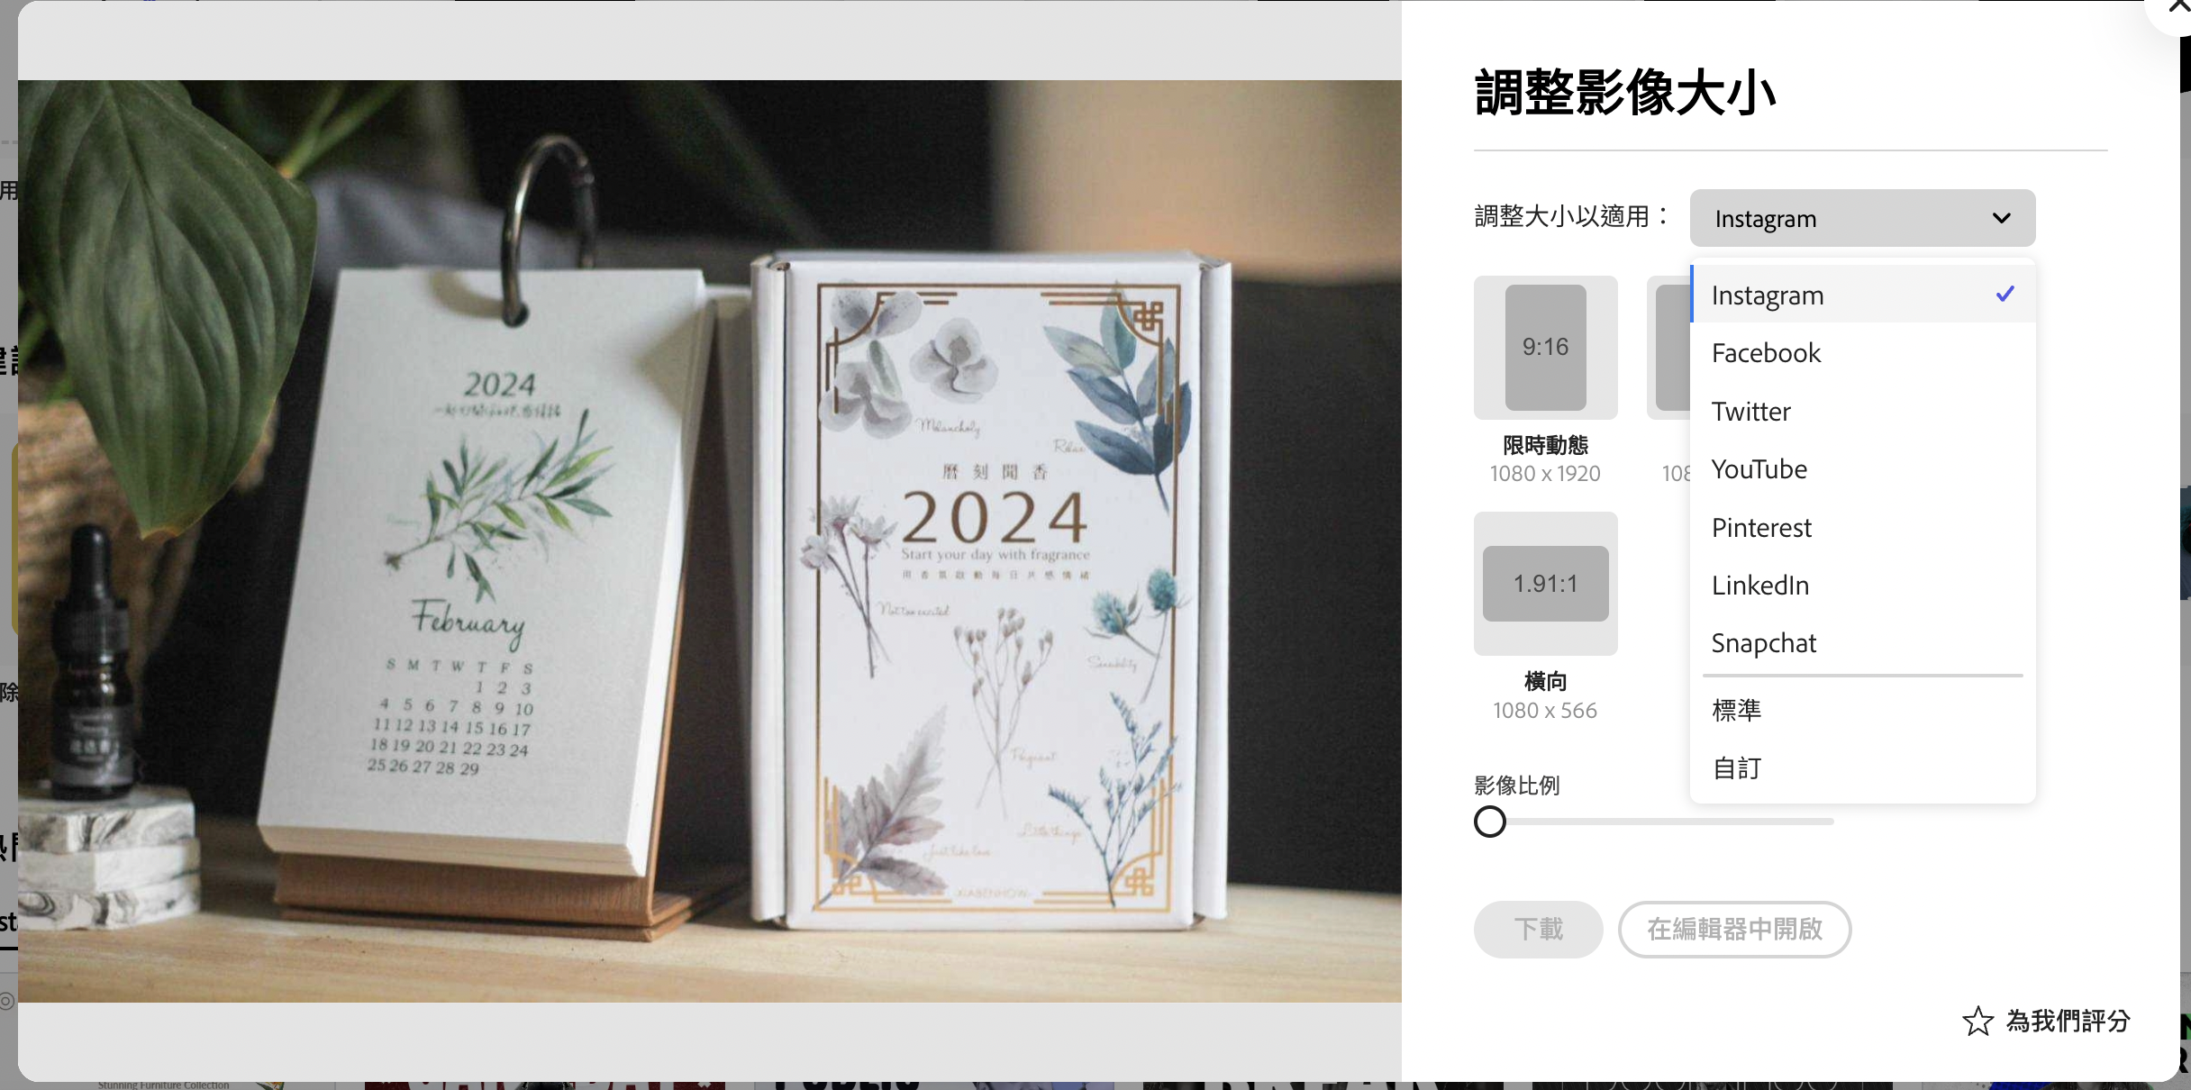Click the partially hidden second size preset thumbnail

coord(1668,348)
